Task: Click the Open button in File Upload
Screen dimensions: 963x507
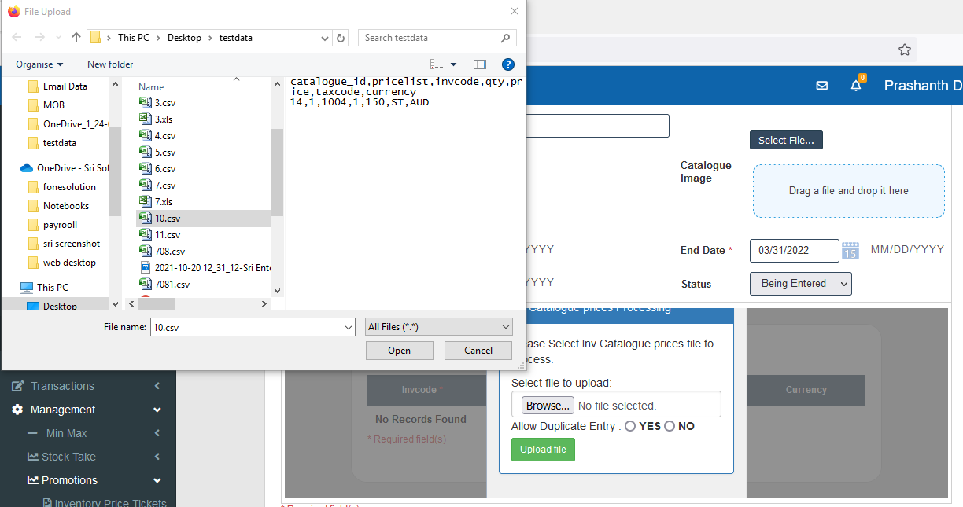Action: click(x=400, y=351)
